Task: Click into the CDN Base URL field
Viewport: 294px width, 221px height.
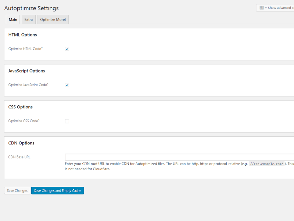Action: point(179,157)
